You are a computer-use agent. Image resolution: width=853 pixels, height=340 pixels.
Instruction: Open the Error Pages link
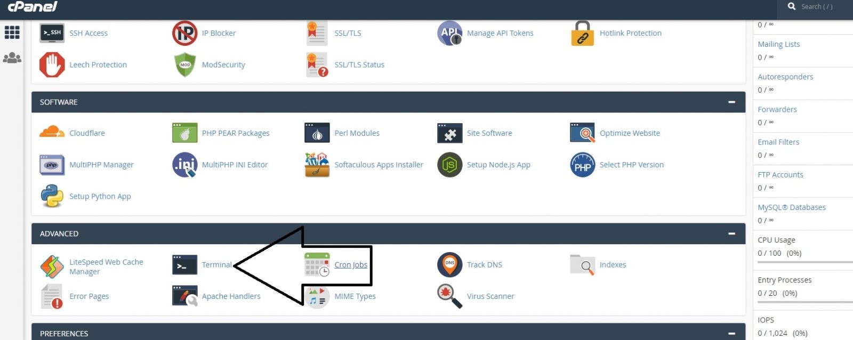click(x=89, y=296)
